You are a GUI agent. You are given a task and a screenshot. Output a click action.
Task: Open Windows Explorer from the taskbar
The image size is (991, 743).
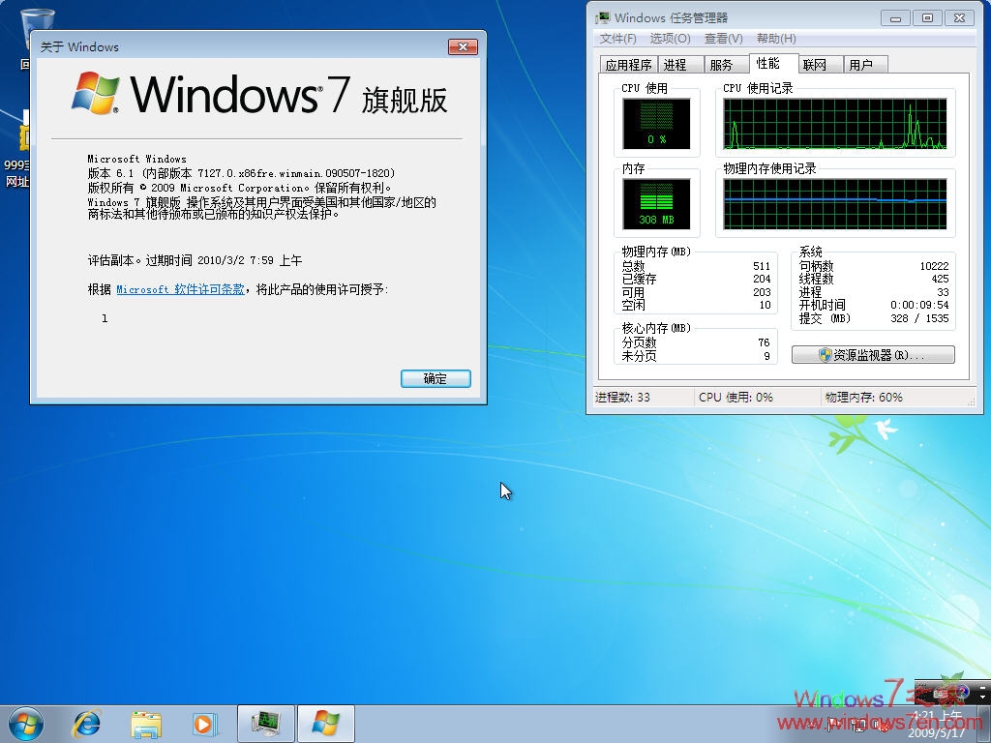click(146, 723)
